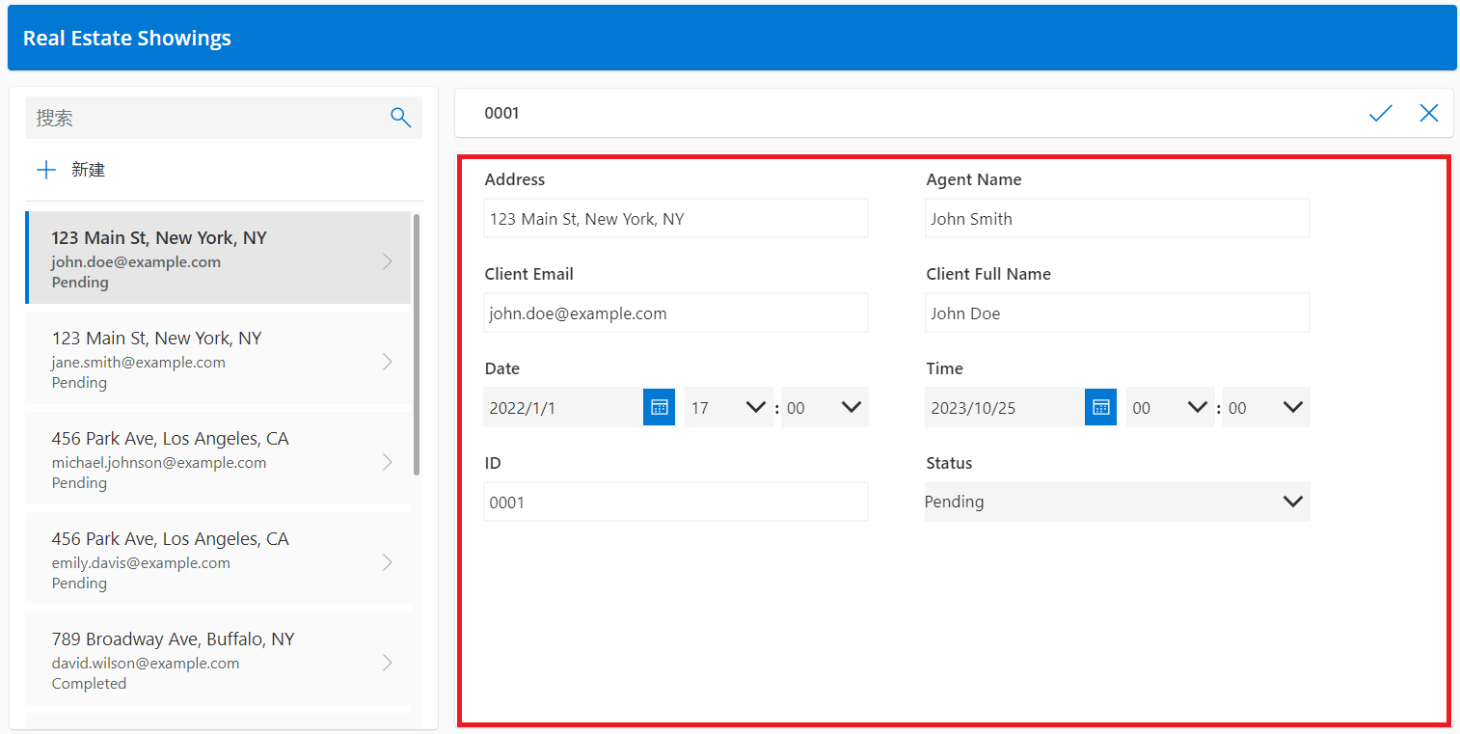Save the record with the checkmark icon
Screen dimensions: 1460x734
(1381, 113)
